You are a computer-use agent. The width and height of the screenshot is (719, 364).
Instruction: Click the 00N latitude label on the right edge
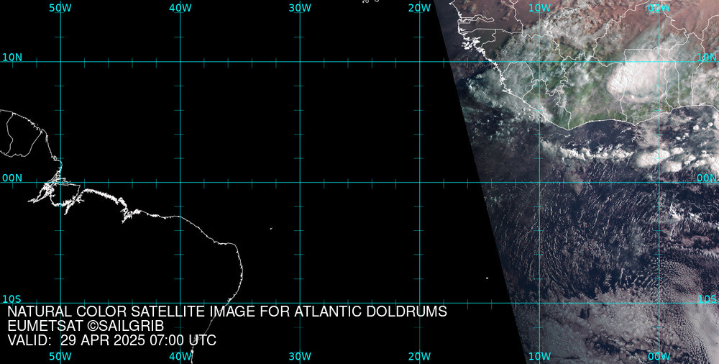(707, 178)
